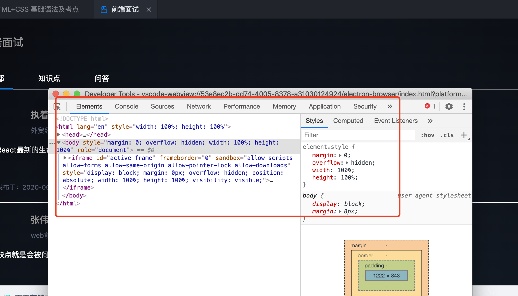Maximize Developer Tools with green button

point(77,94)
